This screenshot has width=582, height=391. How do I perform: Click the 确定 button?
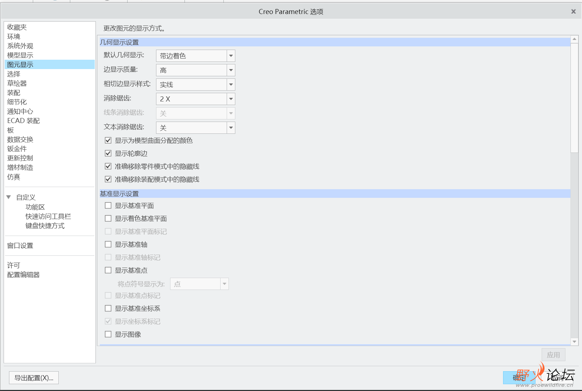point(519,378)
